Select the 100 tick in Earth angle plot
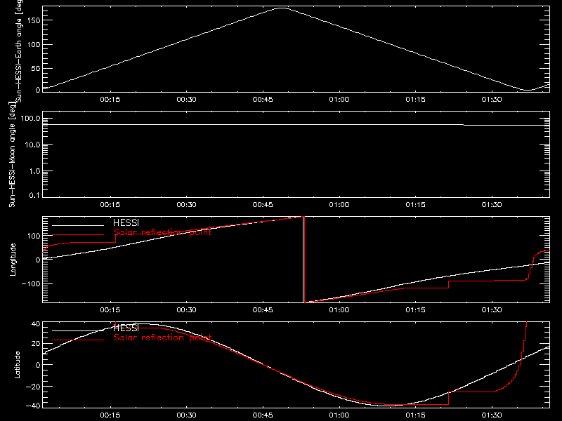 (33, 45)
